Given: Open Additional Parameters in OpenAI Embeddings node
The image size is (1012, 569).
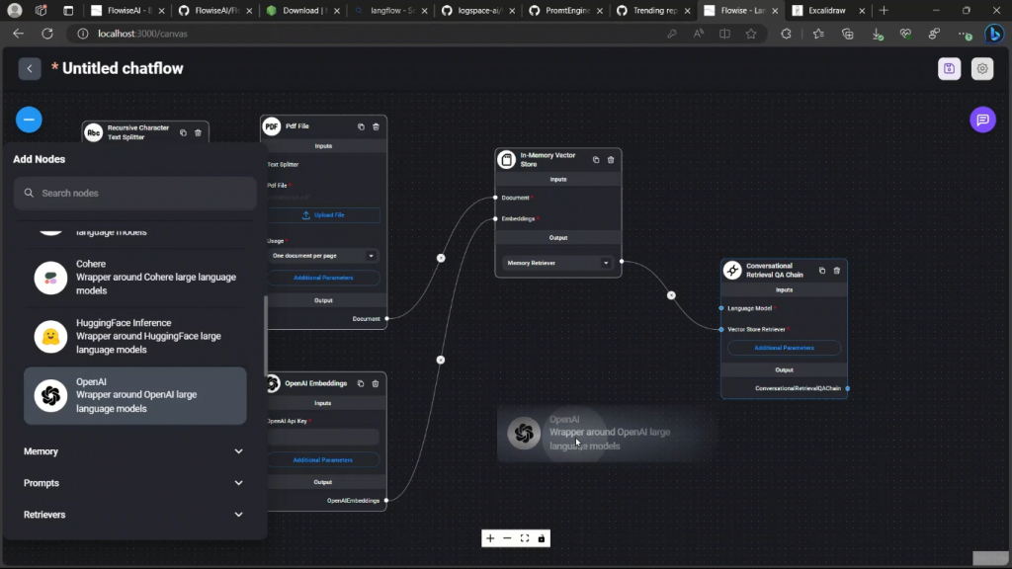Looking at the screenshot, I should (323, 460).
